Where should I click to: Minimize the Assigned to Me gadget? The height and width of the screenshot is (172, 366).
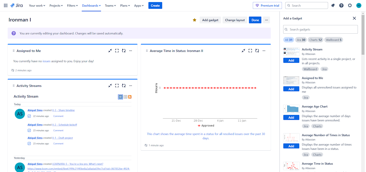[x=110, y=51]
